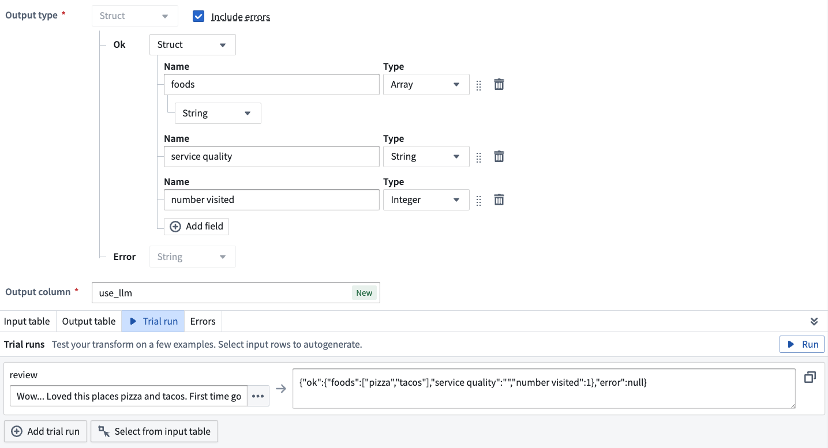Click Add trial run button
Image resolution: width=828 pixels, height=448 pixels.
46,431
